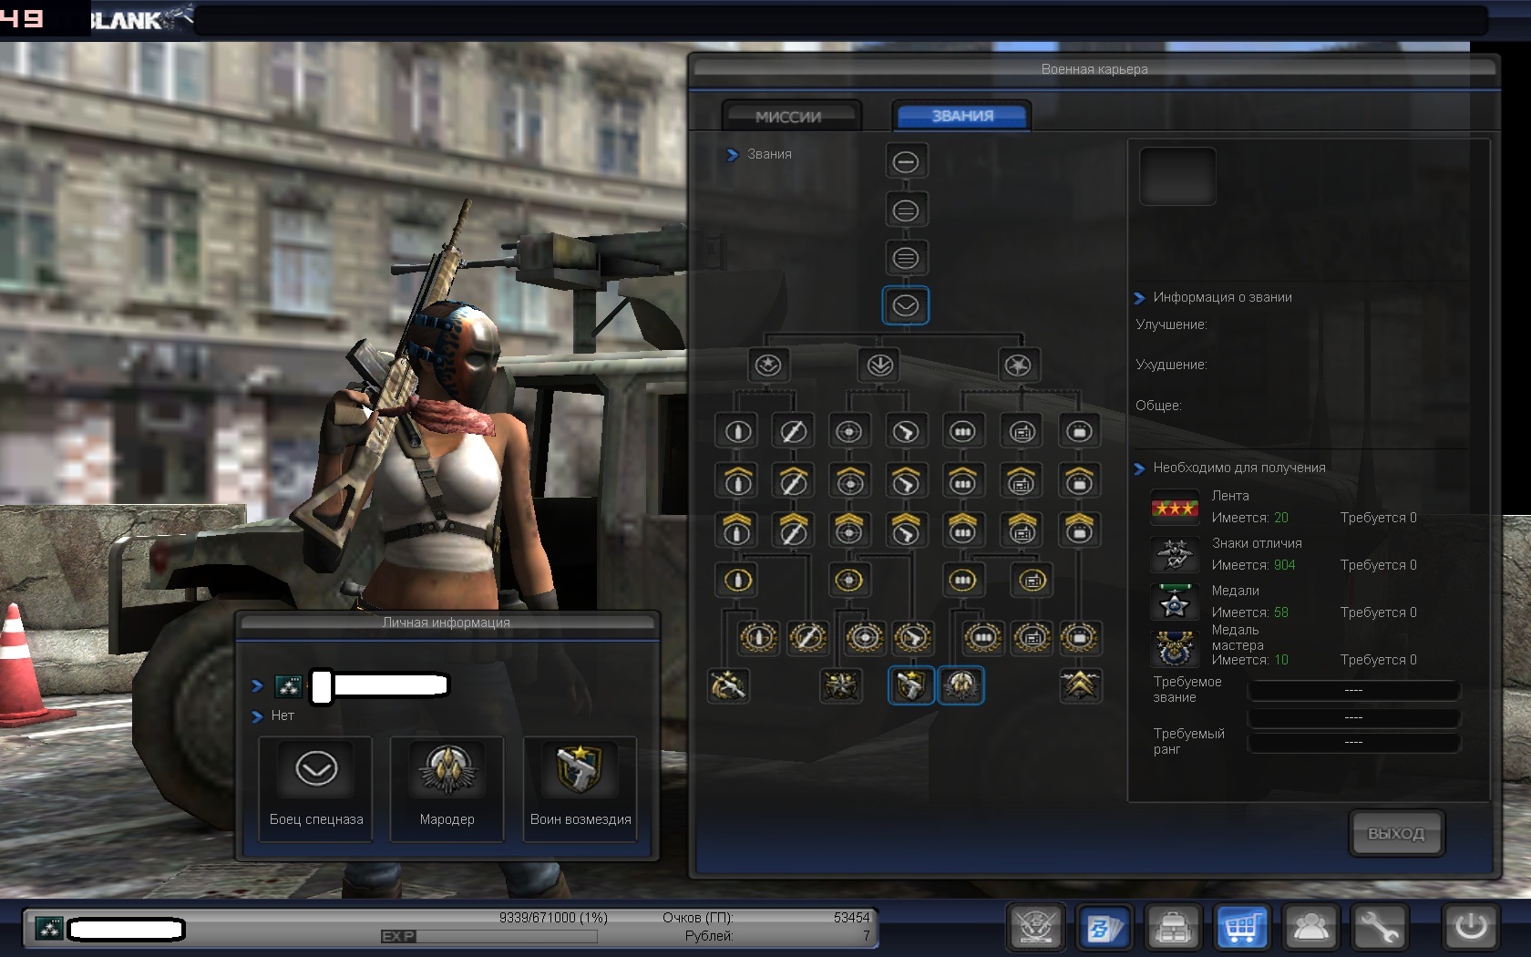Switch to the Миссии tab

click(789, 117)
